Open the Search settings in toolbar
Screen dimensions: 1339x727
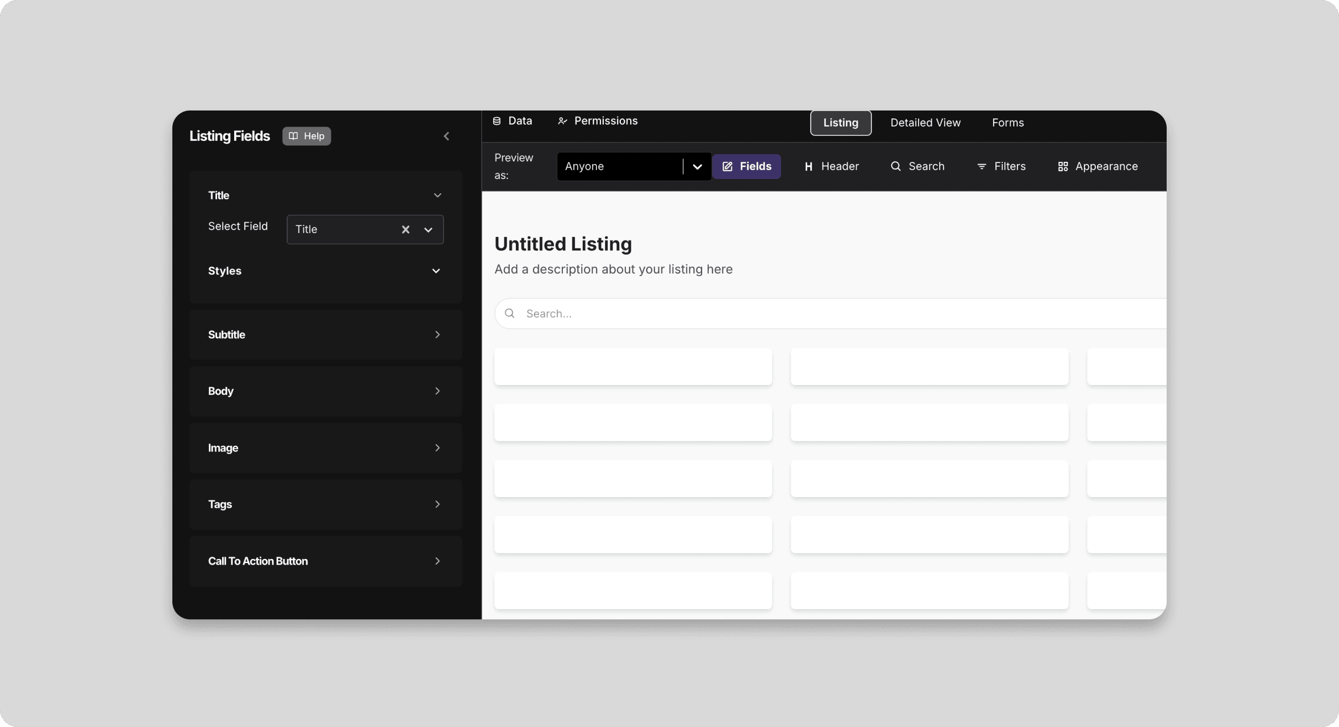tap(917, 167)
